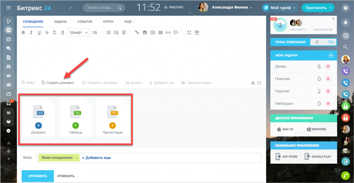Toggle bold text formatting

pyautogui.click(x=23, y=33)
